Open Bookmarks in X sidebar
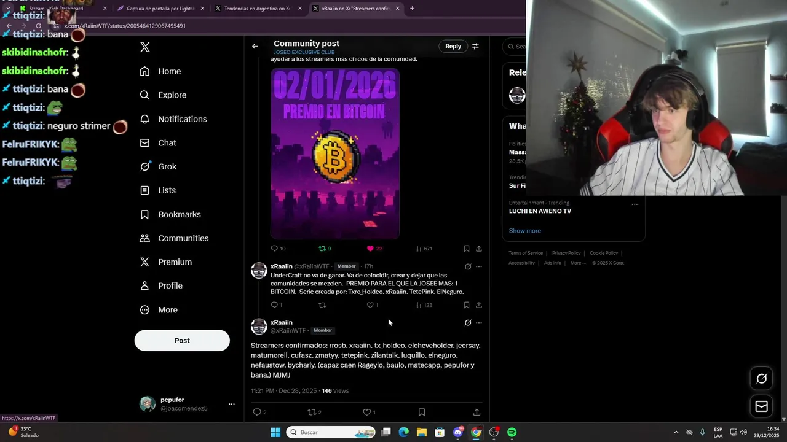The image size is (787, 442). (x=170, y=214)
